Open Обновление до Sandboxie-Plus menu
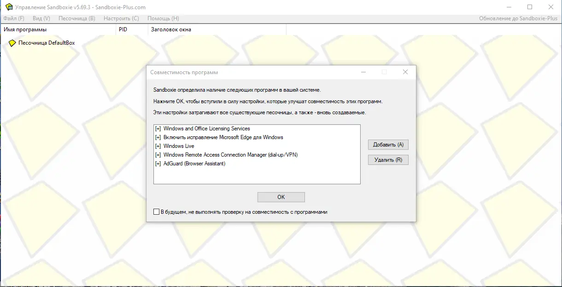Viewport: 562px width, 287px height. click(x=518, y=18)
